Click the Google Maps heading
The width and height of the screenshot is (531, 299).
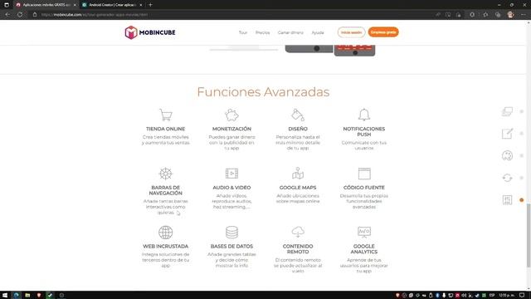point(298,188)
